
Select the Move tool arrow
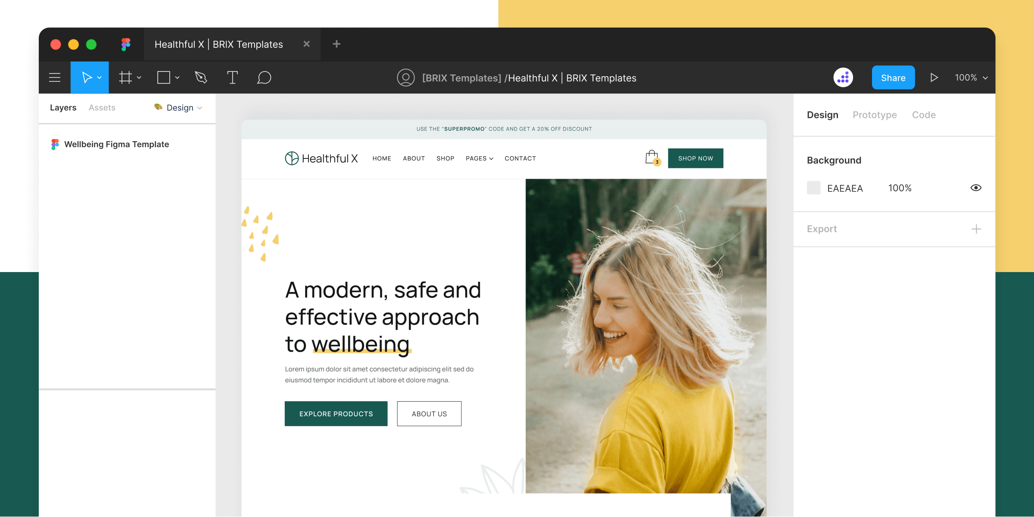87,77
